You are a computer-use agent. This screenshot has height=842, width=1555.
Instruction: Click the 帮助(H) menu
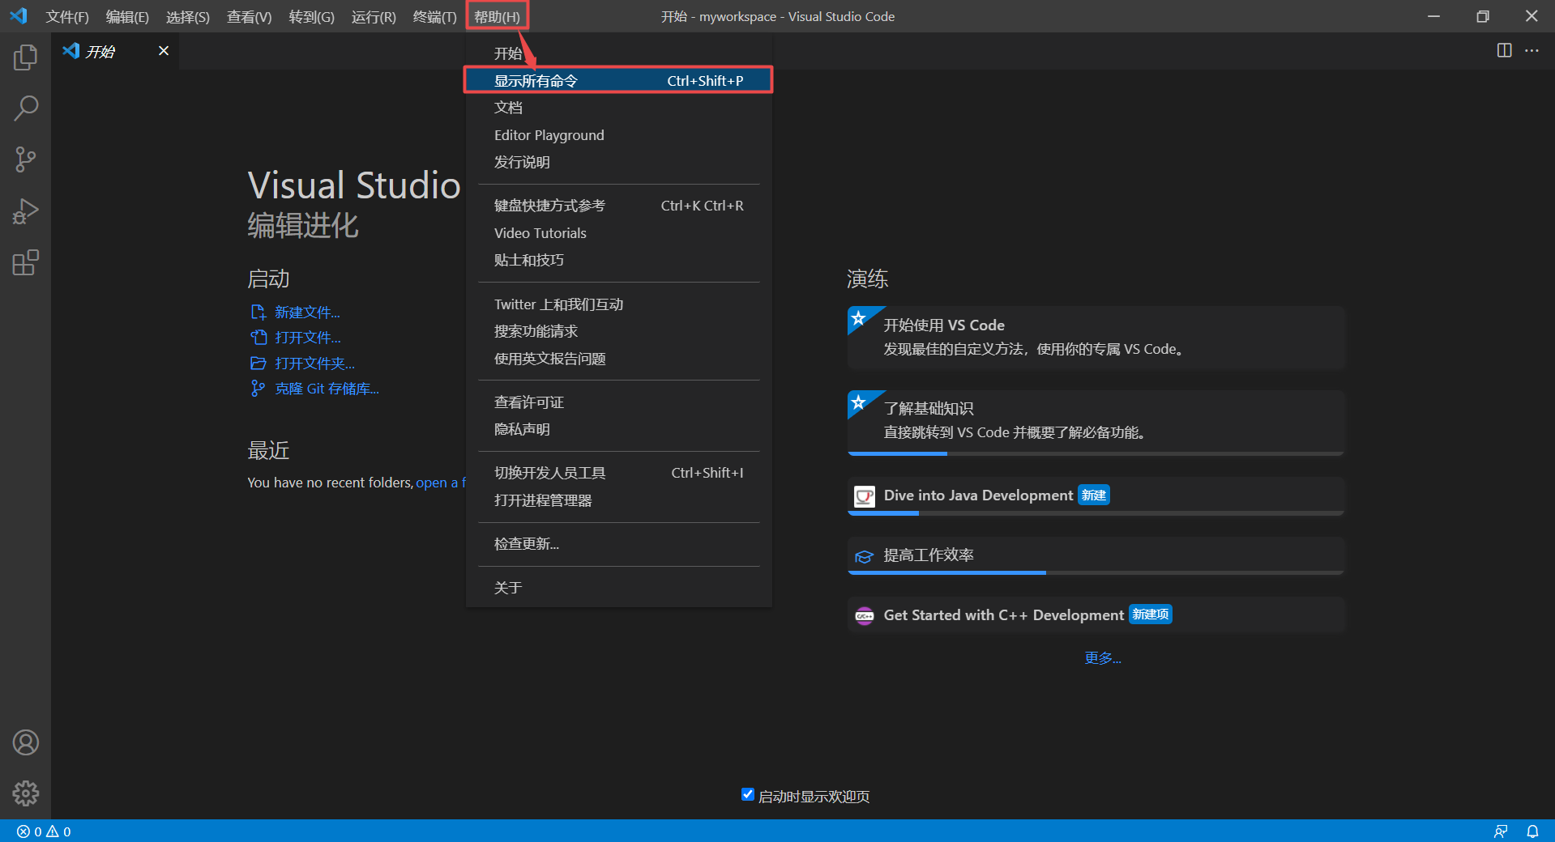click(x=497, y=16)
